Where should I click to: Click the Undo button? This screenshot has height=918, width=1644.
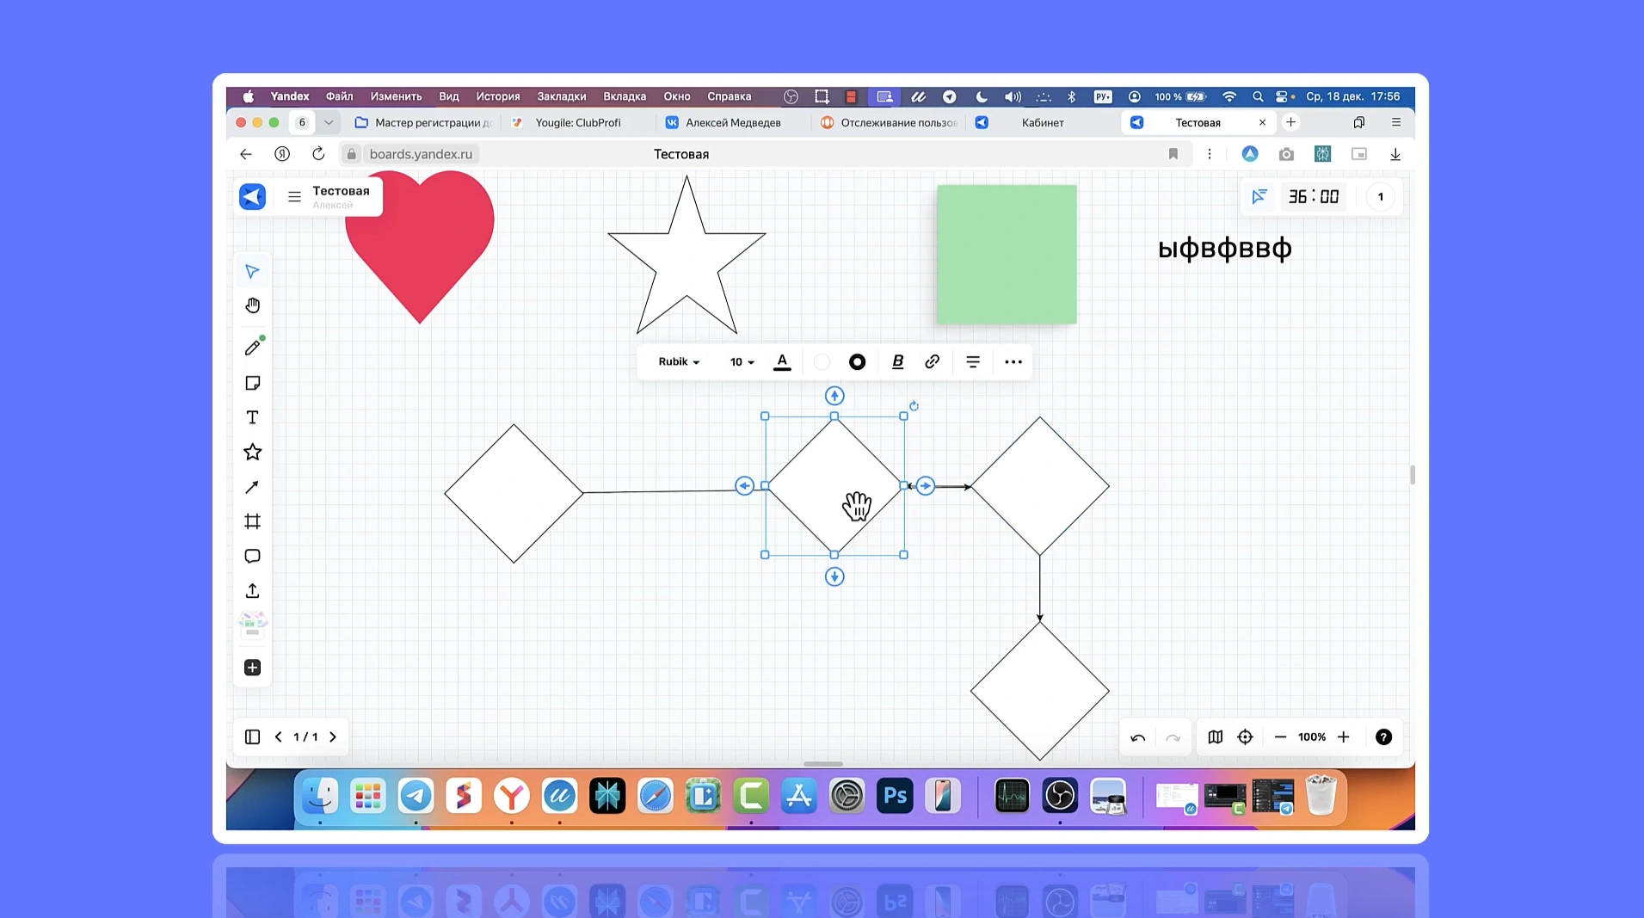(x=1137, y=737)
